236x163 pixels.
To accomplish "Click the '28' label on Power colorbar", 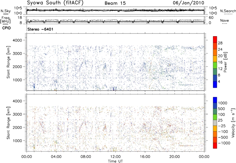I will point(220,43).
